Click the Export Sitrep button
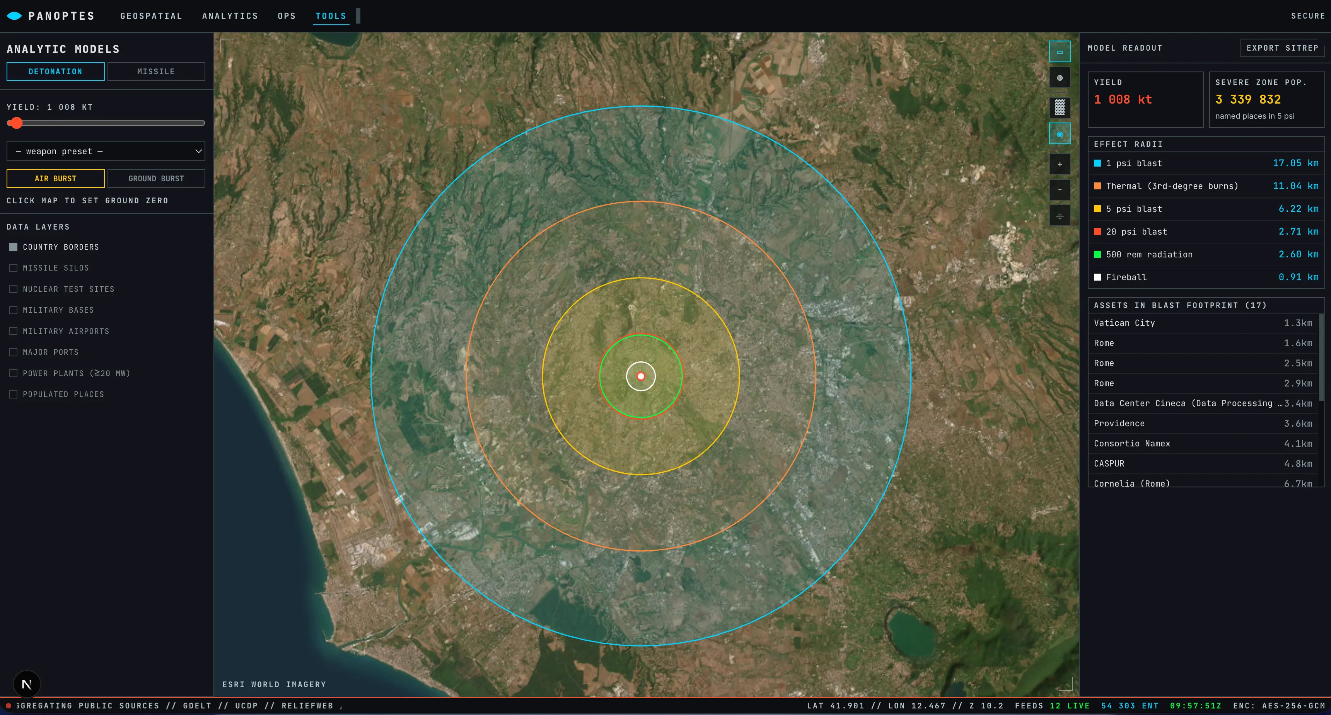Image resolution: width=1331 pixels, height=715 pixels. click(x=1282, y=48)
